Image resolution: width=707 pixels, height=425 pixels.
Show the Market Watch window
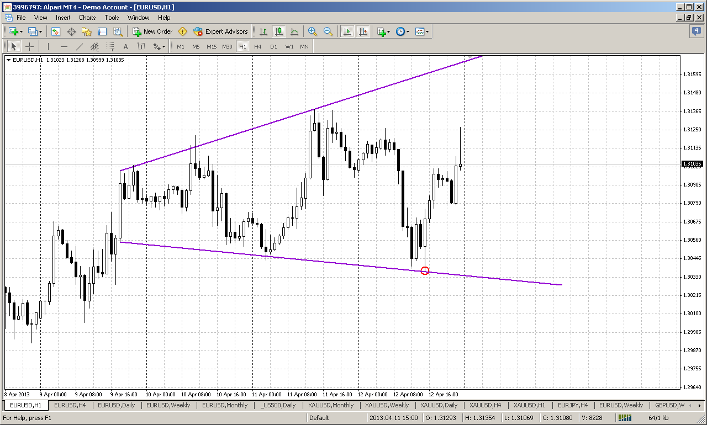56,31
